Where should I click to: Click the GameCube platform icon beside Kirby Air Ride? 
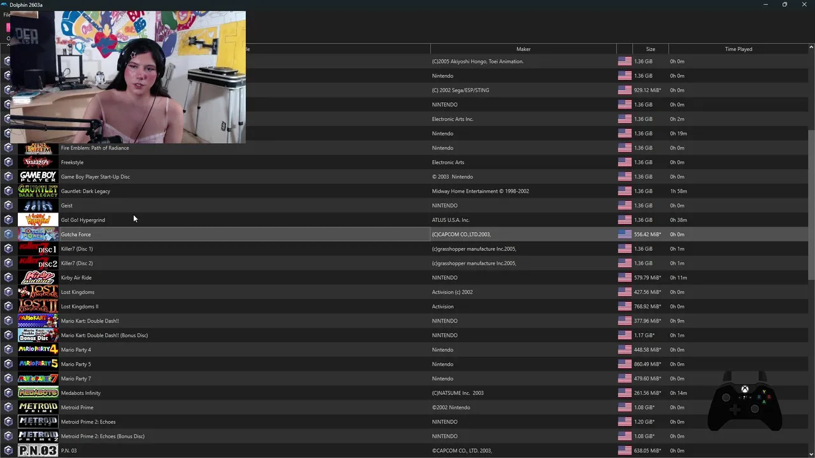click(8, 277)
